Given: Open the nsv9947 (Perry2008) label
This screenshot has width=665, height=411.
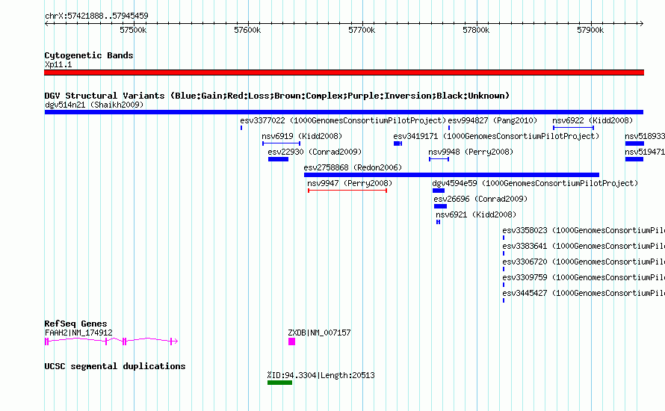Looking at the screenshot, I should [350, 183].
